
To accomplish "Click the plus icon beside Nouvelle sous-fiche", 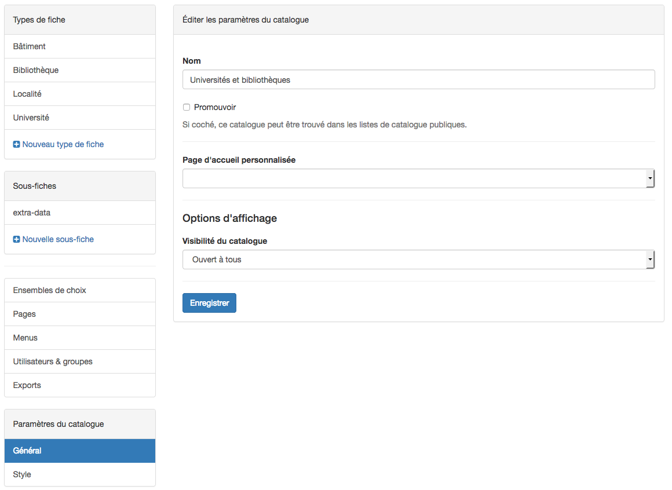I will click(17, 239).
